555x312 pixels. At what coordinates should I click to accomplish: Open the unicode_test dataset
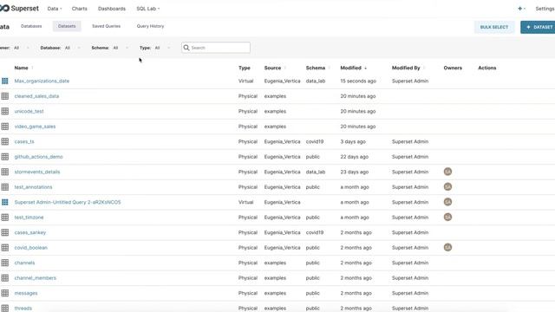point(29,111)
